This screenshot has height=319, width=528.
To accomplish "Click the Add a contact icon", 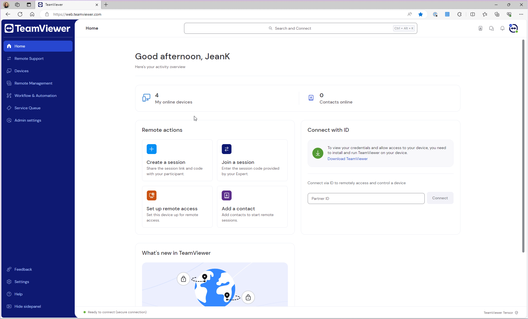I will (x=226, y=195).
